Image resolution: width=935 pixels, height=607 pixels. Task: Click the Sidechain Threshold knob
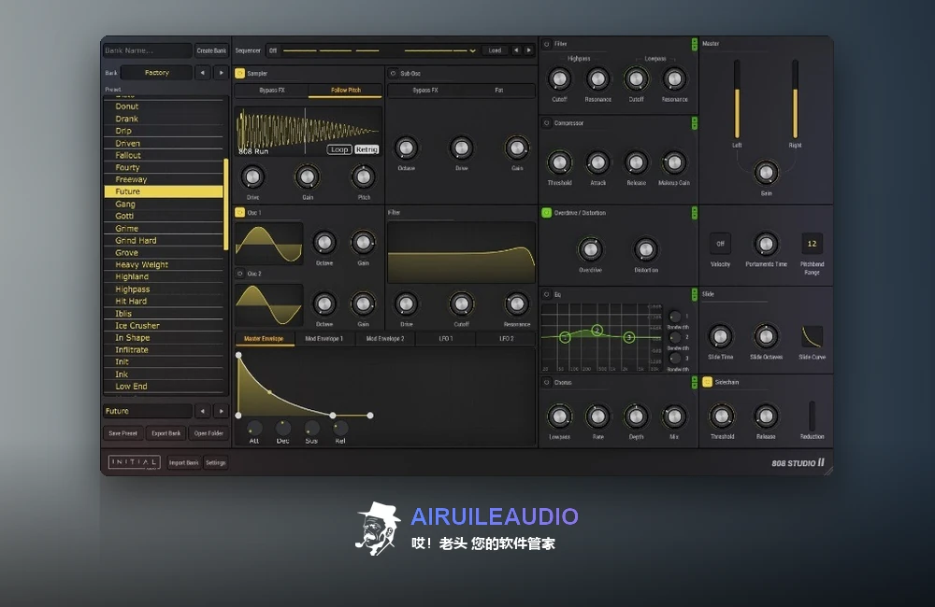pos(722,416)
